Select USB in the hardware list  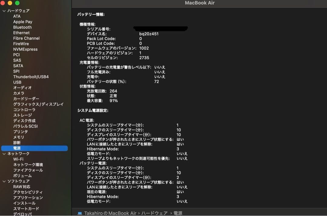(17, 82)
